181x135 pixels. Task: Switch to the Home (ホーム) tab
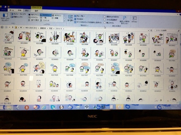click(x=12, y=10)
